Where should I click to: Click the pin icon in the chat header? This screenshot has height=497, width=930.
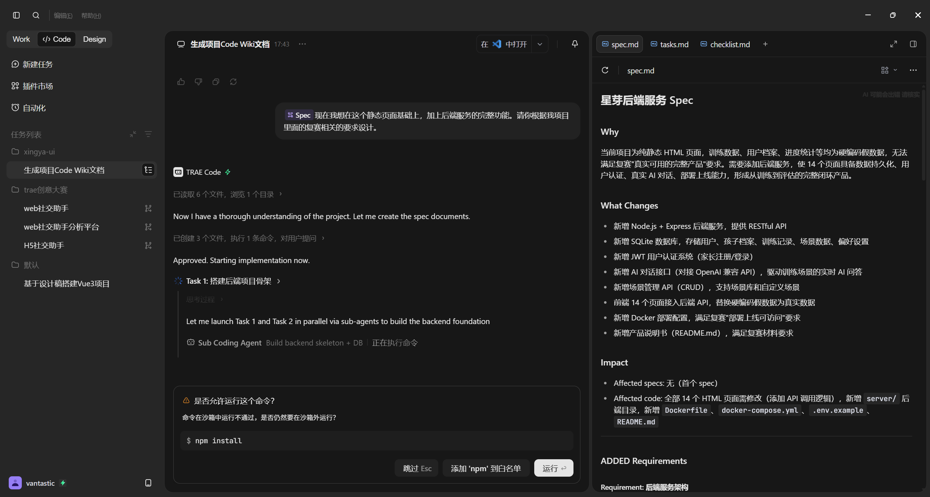(575, 44)
